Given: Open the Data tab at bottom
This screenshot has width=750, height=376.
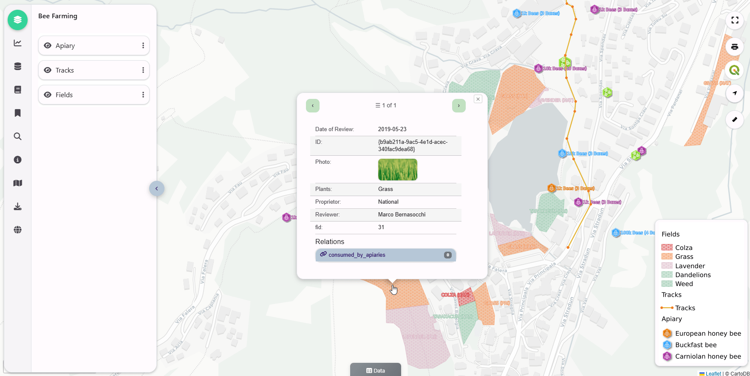Looking at the screenshot, I should click(375, 370).
